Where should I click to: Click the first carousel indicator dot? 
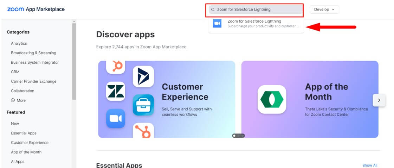234,136
